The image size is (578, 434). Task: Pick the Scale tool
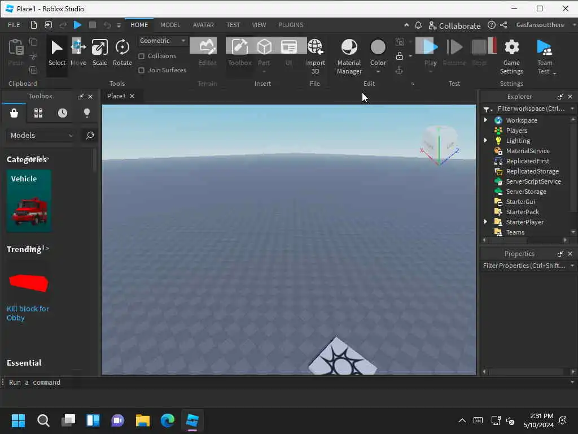(99, 53)
